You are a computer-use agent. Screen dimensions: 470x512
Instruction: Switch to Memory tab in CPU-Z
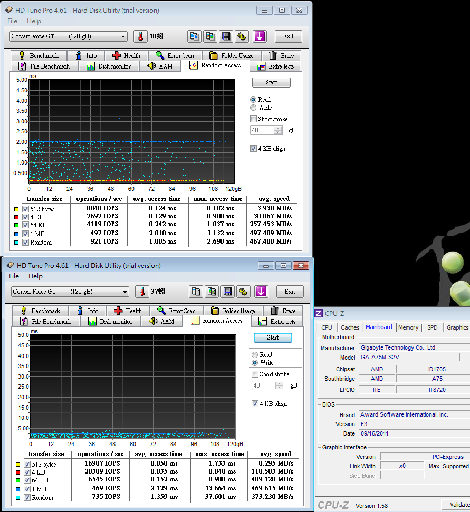(x=408, y=327)
